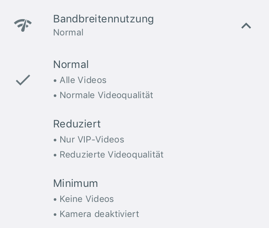Click the bullet before Reduzierte Videoqualität
269x228 pixels.
tap(55, 155)
